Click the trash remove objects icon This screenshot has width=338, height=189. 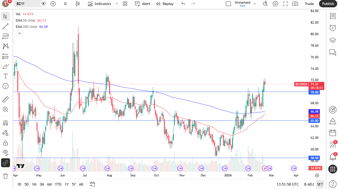(x=5, y=176)
